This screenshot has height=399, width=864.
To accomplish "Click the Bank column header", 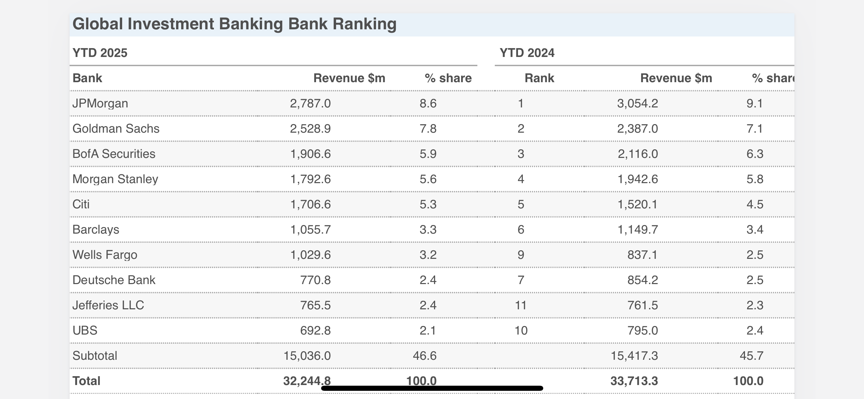I will tap(87, 78).
